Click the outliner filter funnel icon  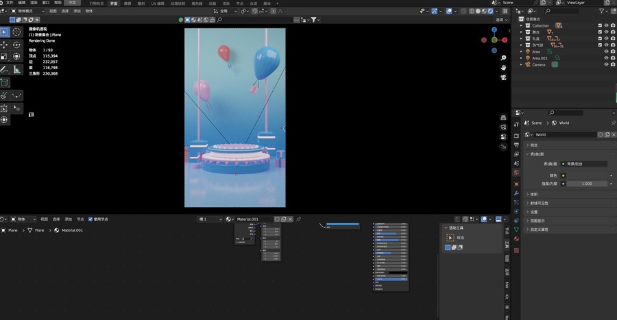coord(601,11)
